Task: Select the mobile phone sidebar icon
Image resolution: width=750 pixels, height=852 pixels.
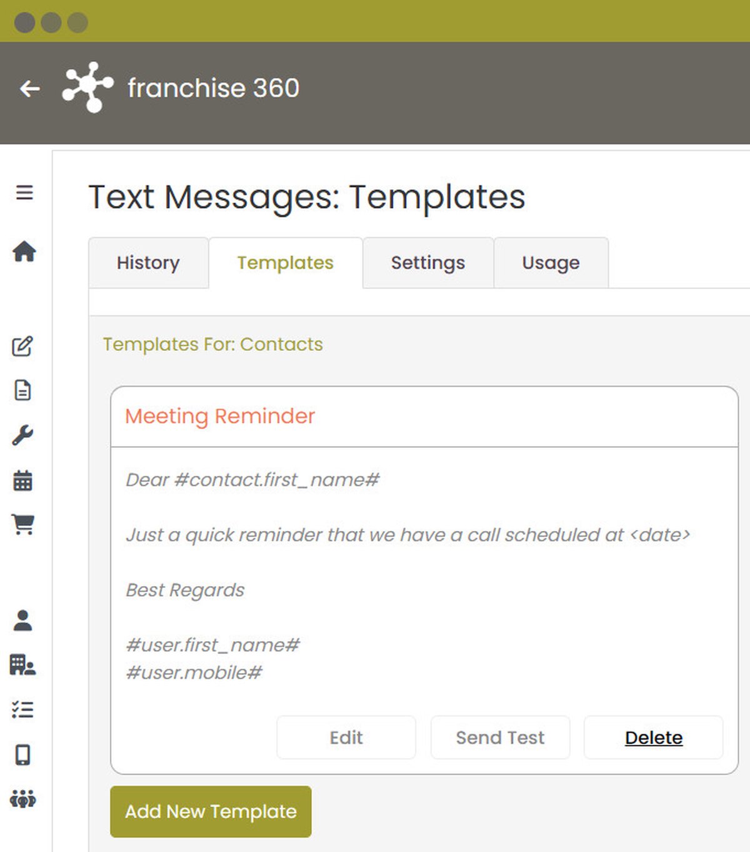Action: point(22,754)
